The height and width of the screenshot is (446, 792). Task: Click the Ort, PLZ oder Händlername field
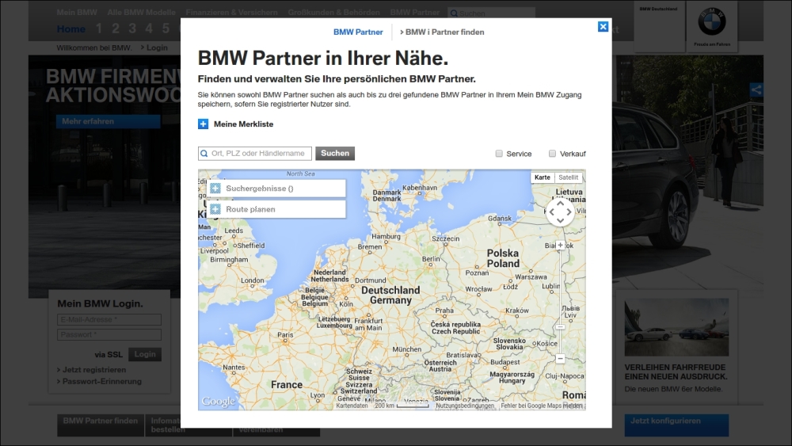click(254, 154)
